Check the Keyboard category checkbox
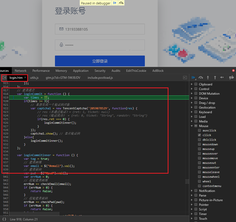Screen dimensions: 236x222 pos(196,112)
